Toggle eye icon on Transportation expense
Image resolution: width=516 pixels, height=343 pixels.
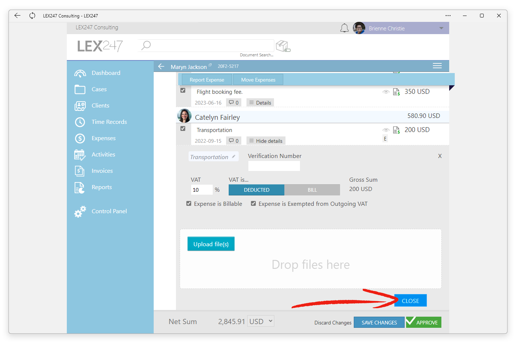point(386,130)
